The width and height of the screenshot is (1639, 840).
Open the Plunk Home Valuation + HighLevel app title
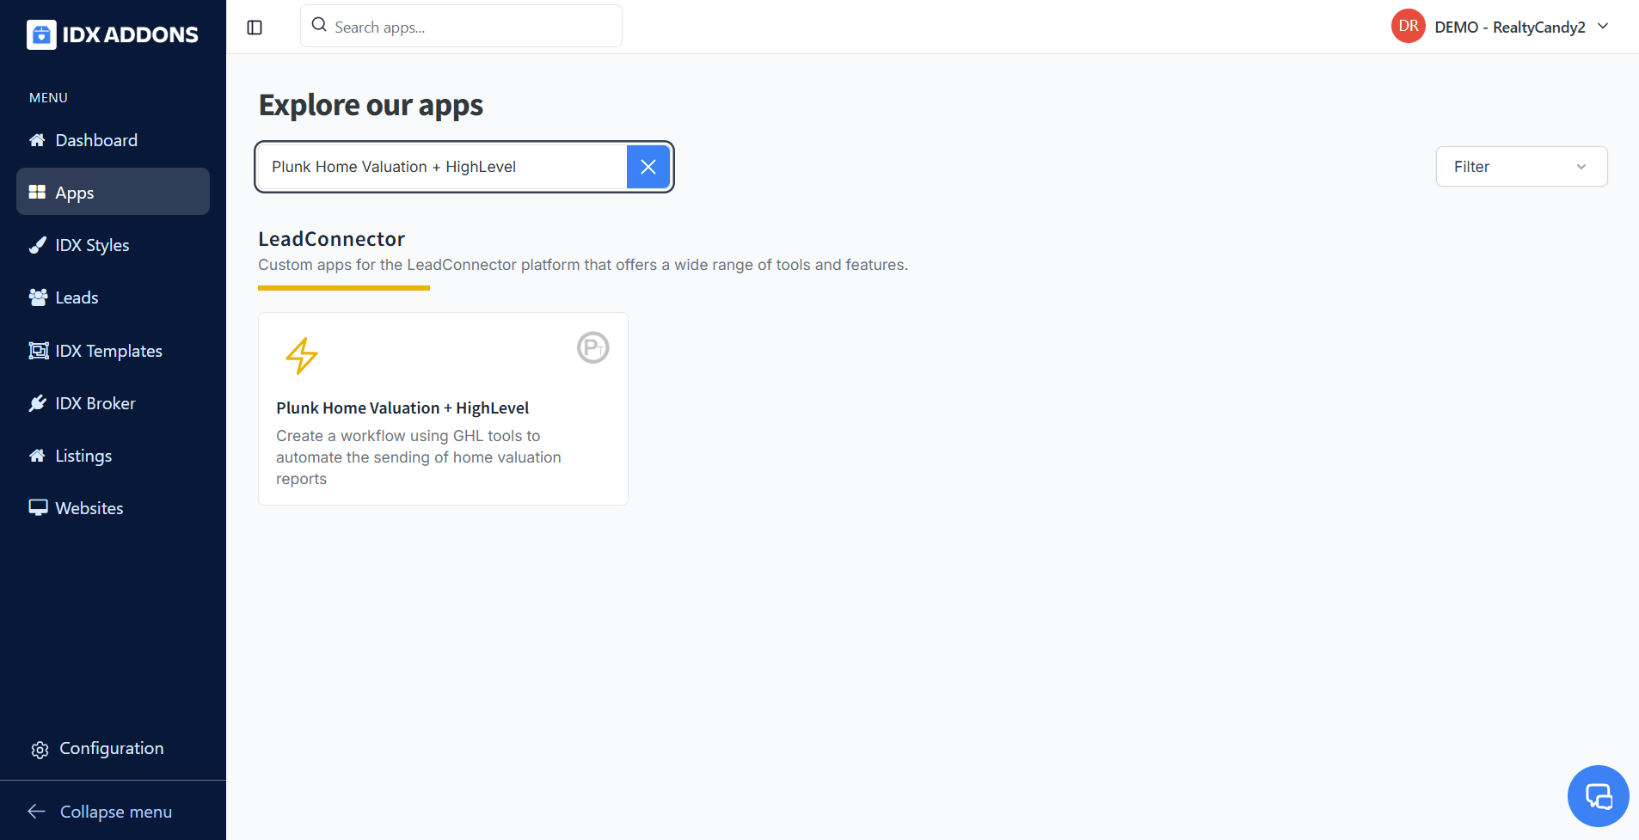coord(402,408)
